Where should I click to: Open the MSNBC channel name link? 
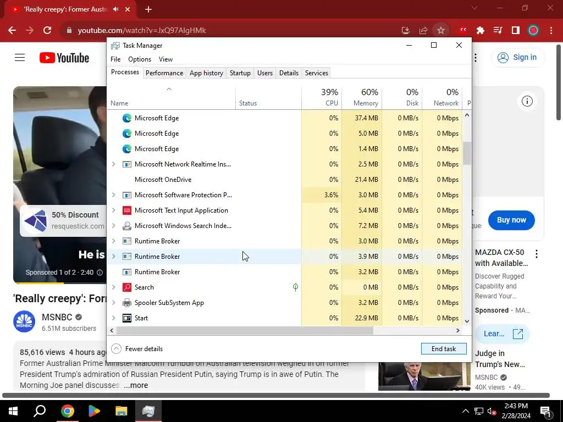click(57, 317)
